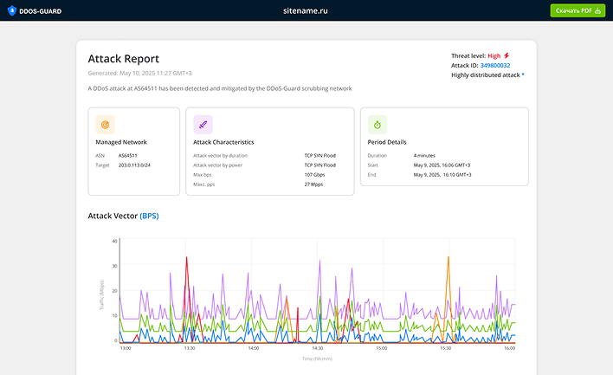The image size is (613, 375).
Task: Click the DDoS-Guard shield logo icon
Action: 11,10
